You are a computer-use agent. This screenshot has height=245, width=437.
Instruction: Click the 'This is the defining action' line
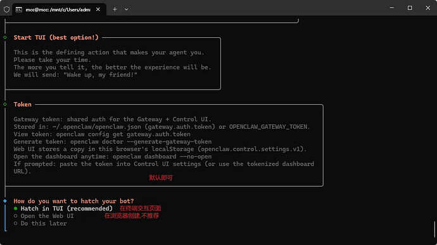[109, 52]
